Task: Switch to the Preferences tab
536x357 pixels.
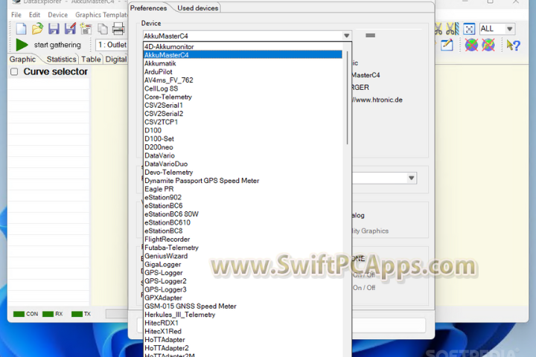Action: click(x=148, y=8)
